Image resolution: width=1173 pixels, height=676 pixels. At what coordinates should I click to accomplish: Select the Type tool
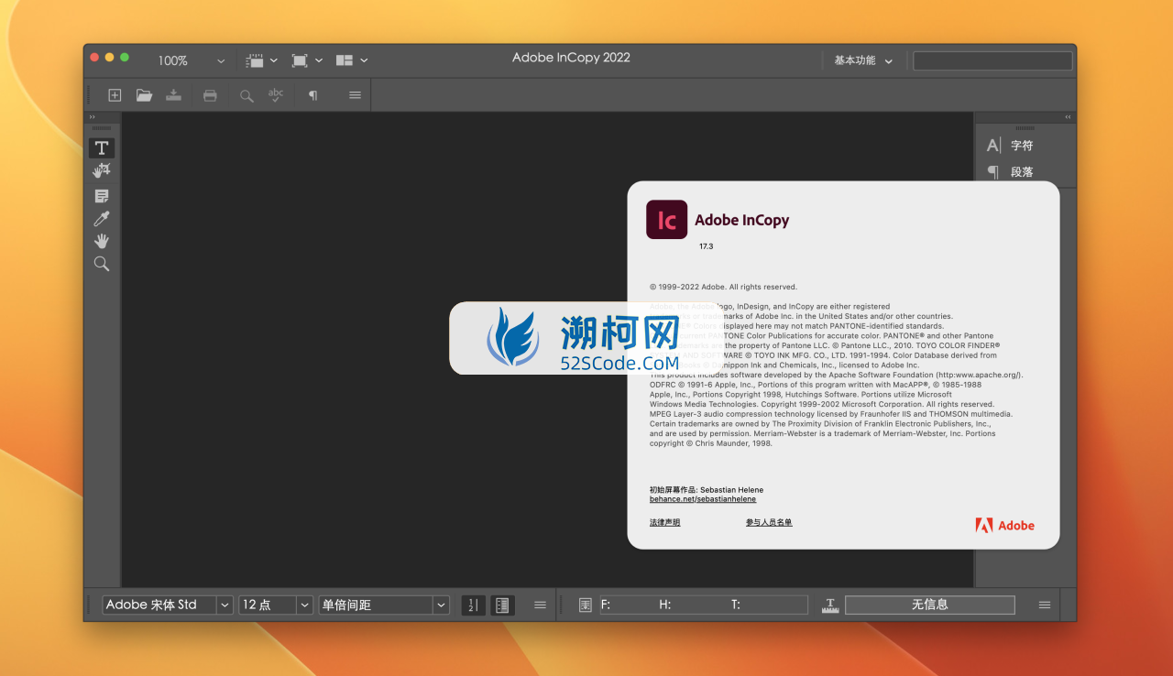coord(102,147)
